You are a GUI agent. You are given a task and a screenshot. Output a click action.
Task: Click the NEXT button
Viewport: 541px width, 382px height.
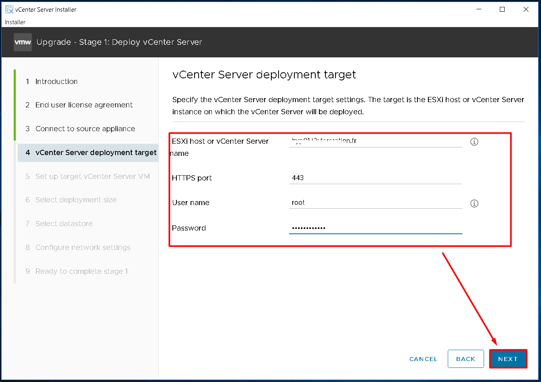(x=508, y=359)
